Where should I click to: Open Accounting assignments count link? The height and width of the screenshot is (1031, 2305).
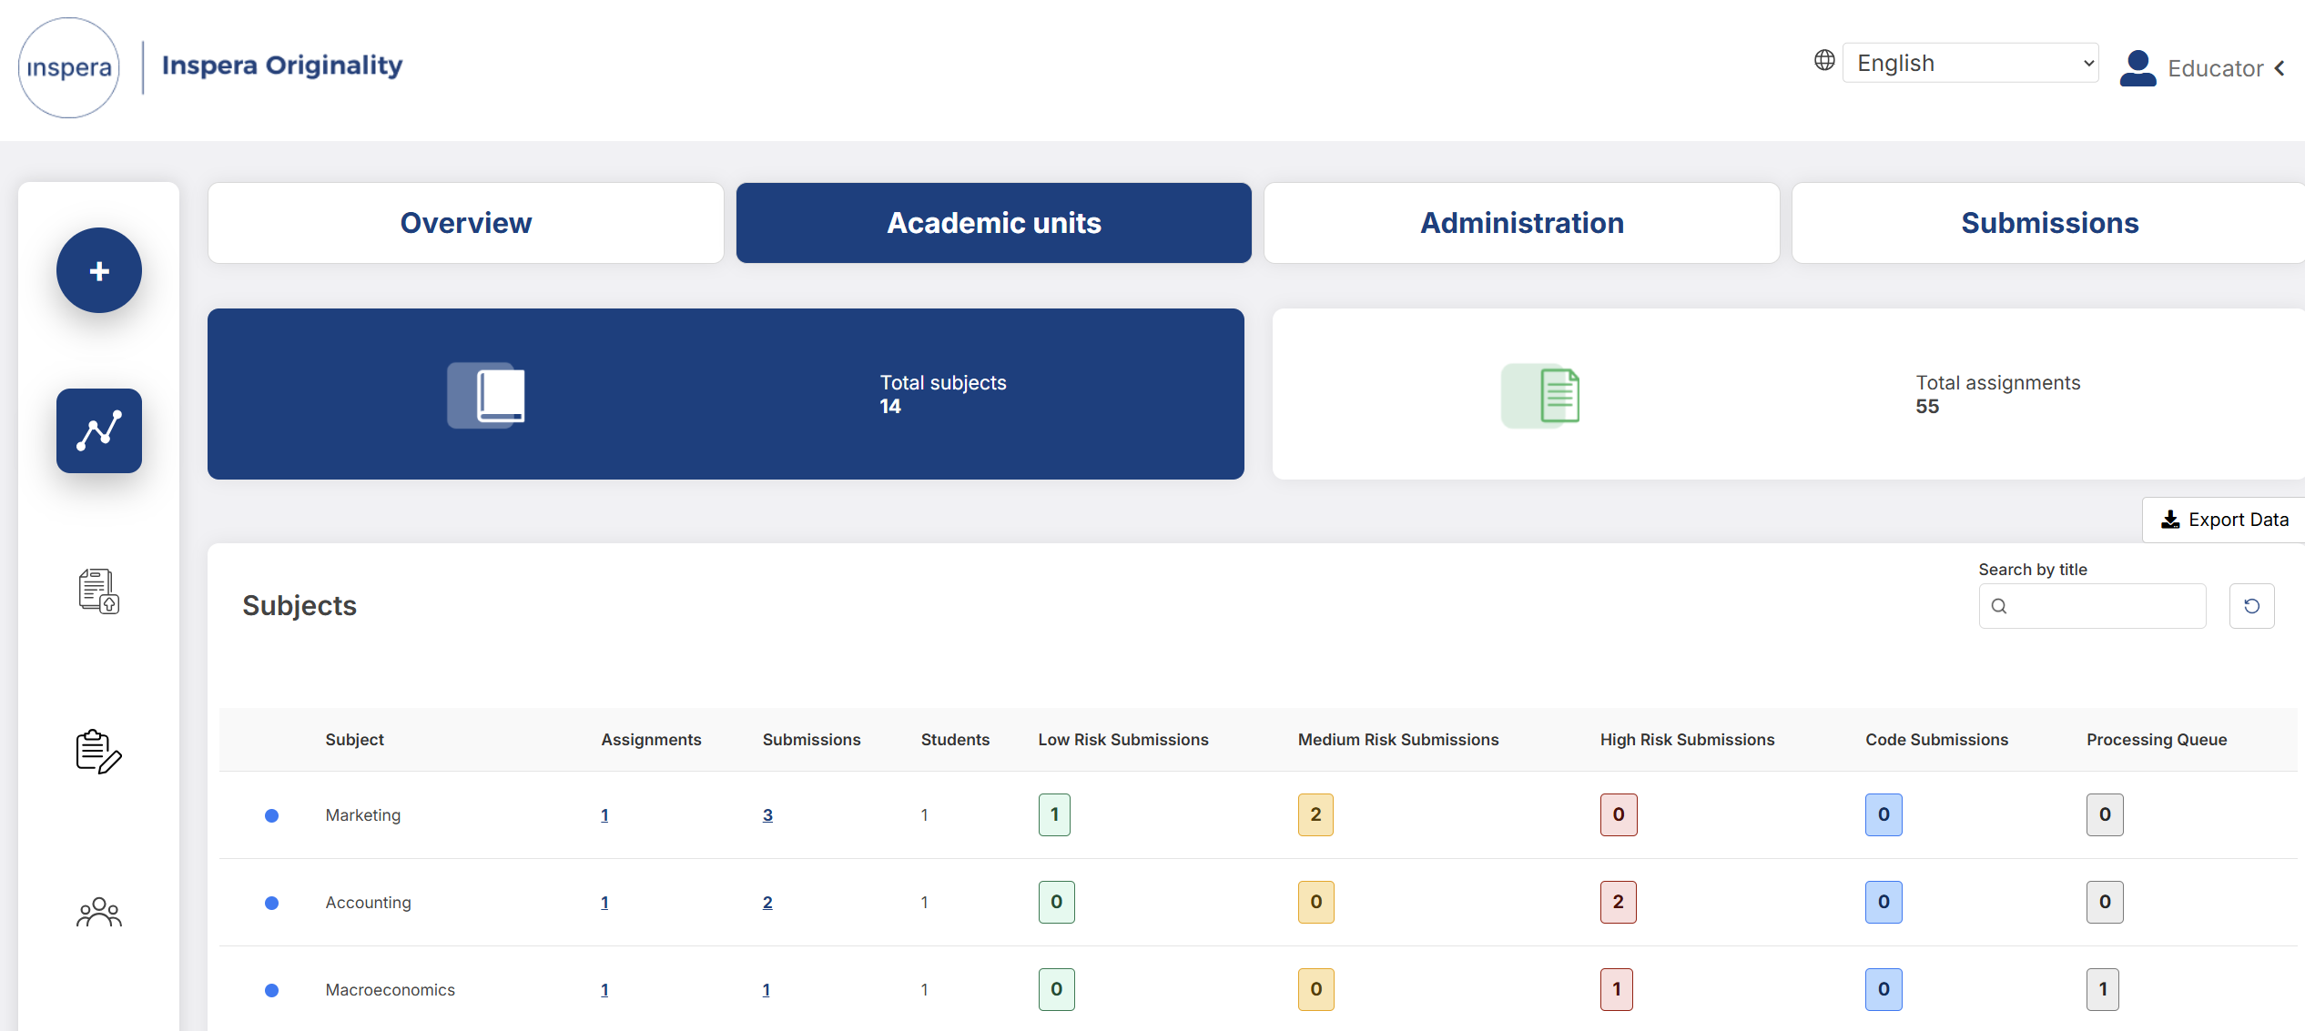(604, 903)
